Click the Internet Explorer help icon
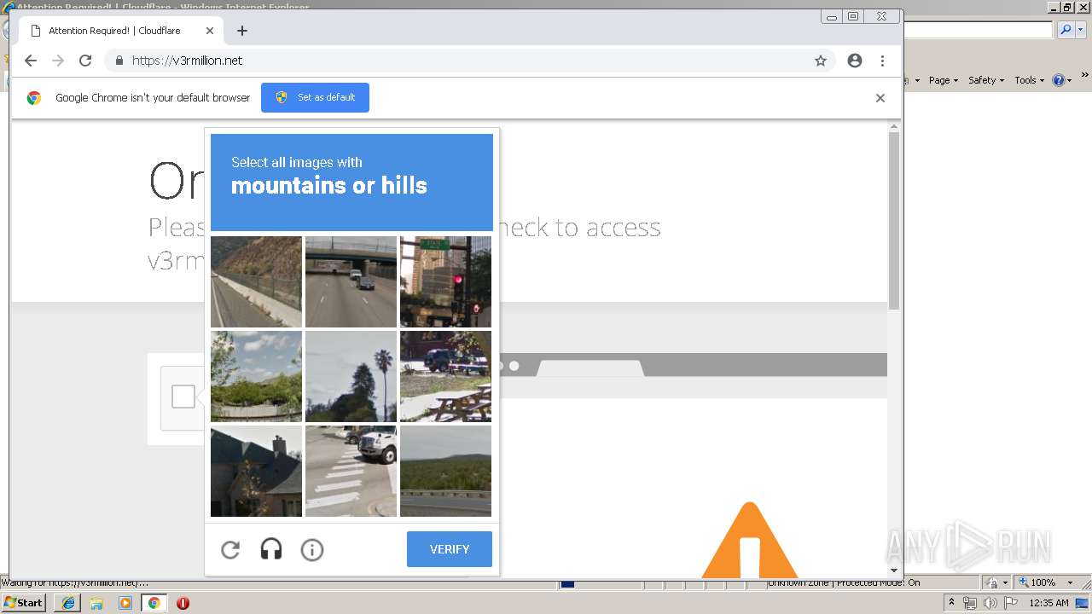Screen dimensions: 1092x614 pos(1059,80)
